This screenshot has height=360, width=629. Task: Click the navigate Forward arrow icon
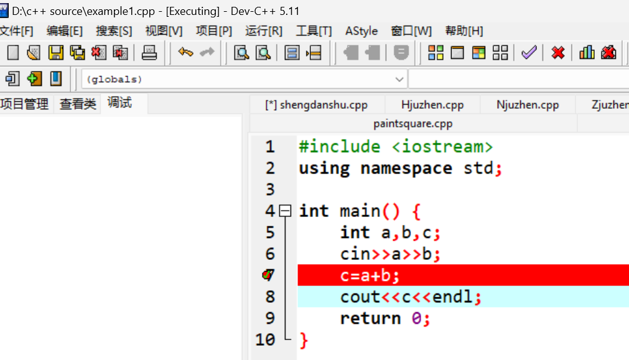coord(372,52)
